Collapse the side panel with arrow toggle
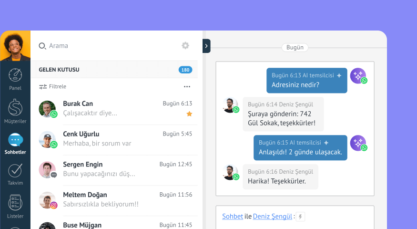Viewport: 417px width, 229px height. tap(206, 46)
